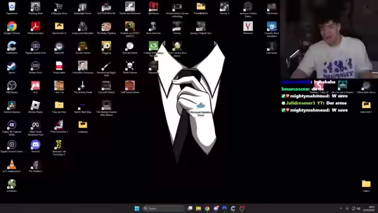Select the OBS Studio desktop icon
This screenshot has width=378, height=213.
pyautogui.click(x=12, y=85)
